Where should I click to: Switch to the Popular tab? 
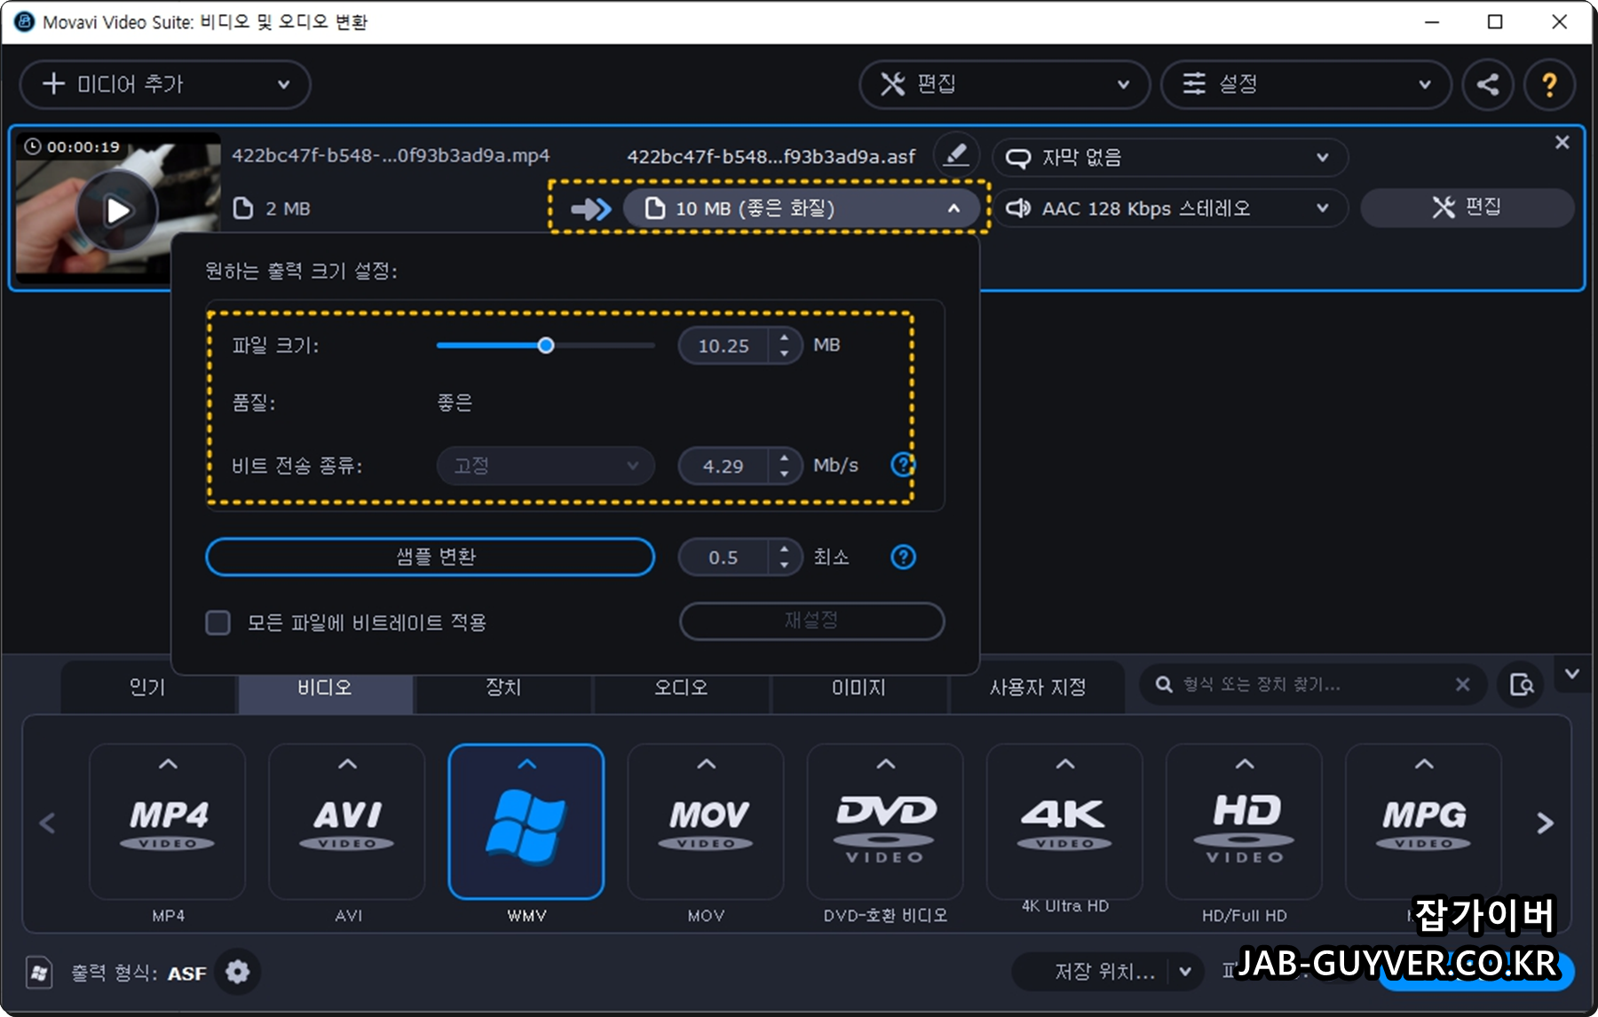coord(147,687)
